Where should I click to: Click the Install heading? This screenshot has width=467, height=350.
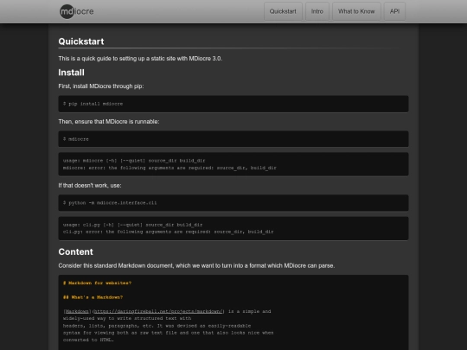pyautogui.click(x=71, y=73)
